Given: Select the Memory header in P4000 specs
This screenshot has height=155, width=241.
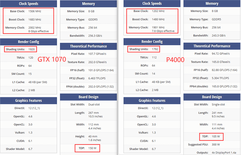Looking at the screenshot, I should (x=212, y=4).
